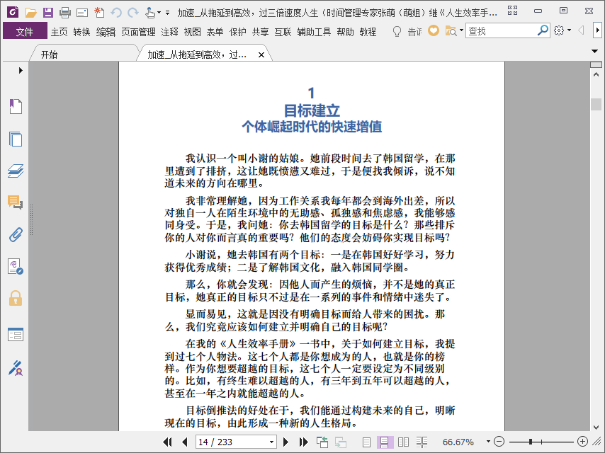Enable continuous facing view mode
Image resolution: width=605 pixels, height=453 pixels.
[422, 442]
